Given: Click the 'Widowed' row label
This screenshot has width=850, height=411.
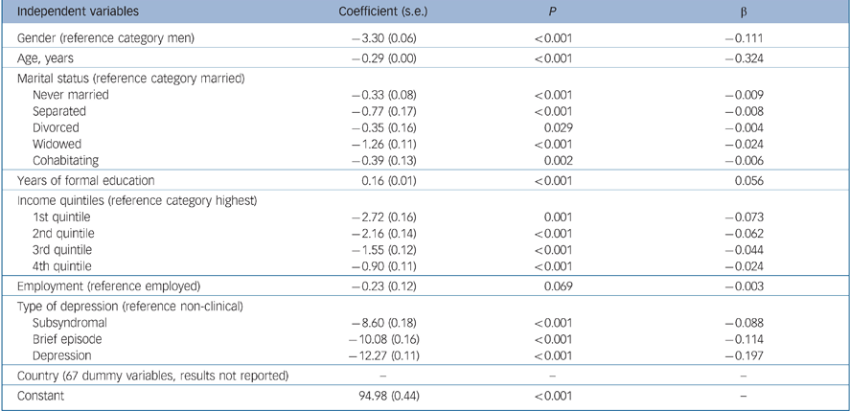Looking at the screenshot, I should [57, 144].
